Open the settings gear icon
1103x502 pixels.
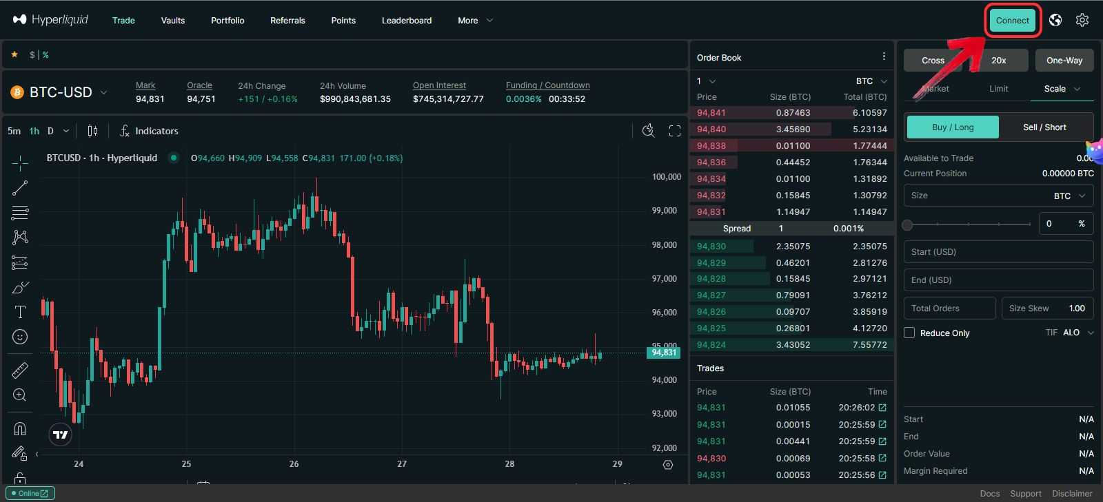(1082, 20)
